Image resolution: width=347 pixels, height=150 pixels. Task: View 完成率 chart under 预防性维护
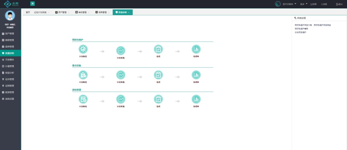pos(196,50)
